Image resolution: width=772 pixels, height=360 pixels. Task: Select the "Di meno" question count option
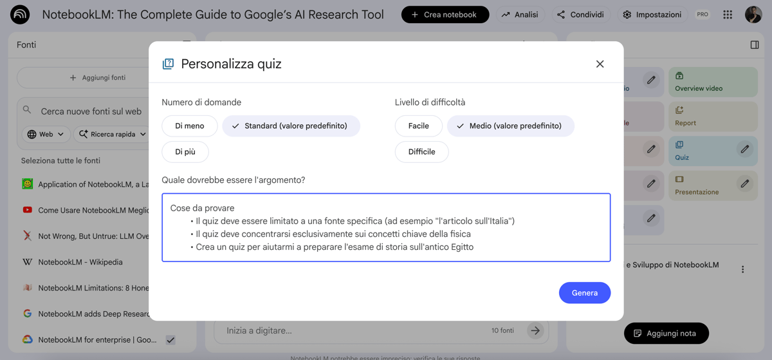pos(189,126)
